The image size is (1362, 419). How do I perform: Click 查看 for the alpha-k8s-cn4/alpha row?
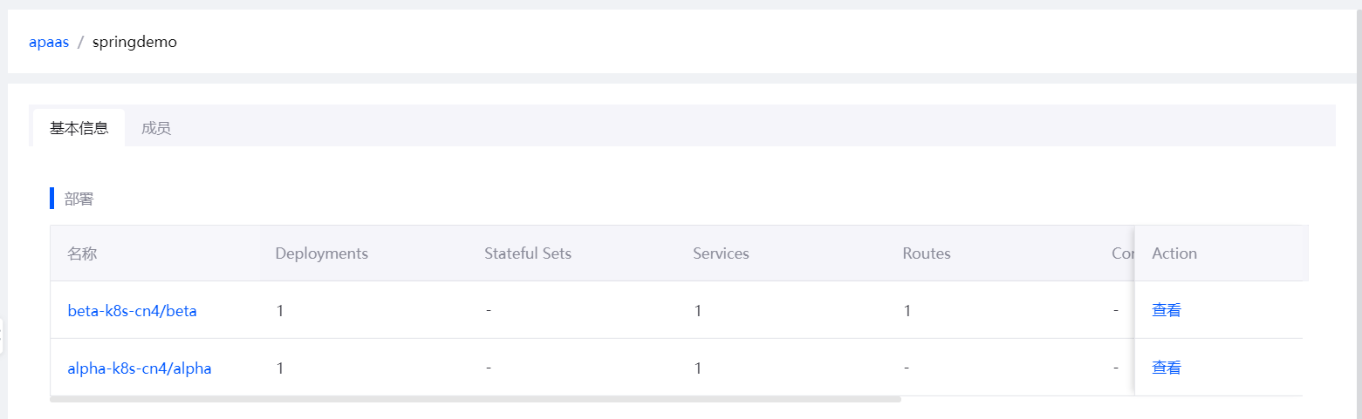pyautogui.click(x=1167, y=368)
